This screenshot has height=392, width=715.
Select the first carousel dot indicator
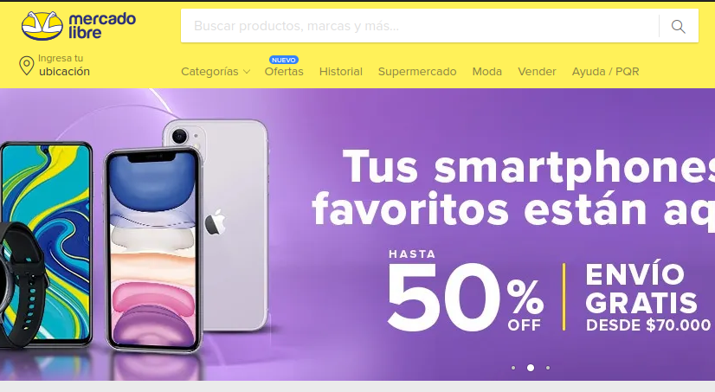point(513,368)
